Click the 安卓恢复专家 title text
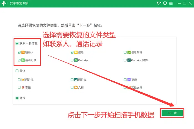 coord(19,3)
